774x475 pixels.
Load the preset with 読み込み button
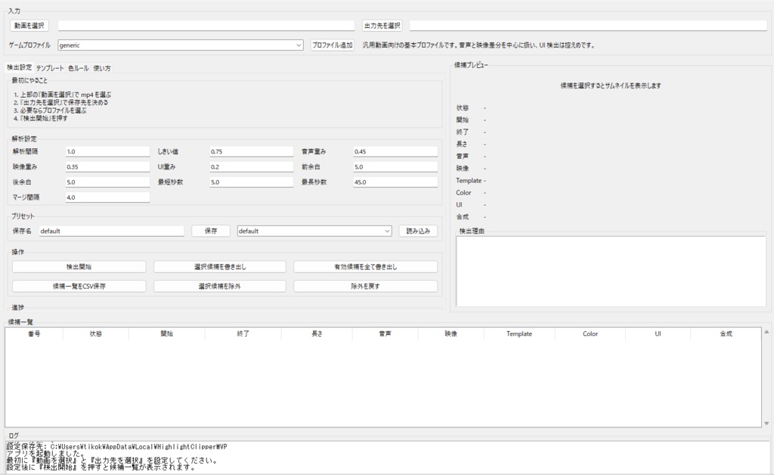coord(418,231)
